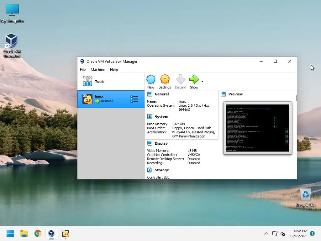Open the dropdown arrow beside Show
321x241 pixels.
tap(202, 82)
